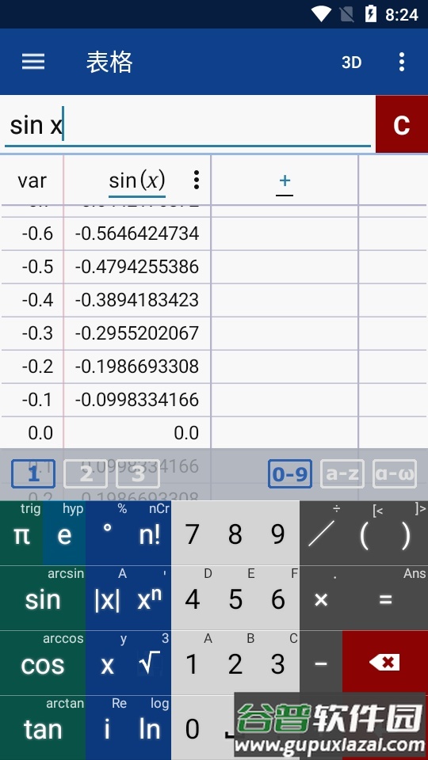Tap the sin function key
Image resolution: width=428 pixels, height=760 pixels.
click(x=43, y=598)
